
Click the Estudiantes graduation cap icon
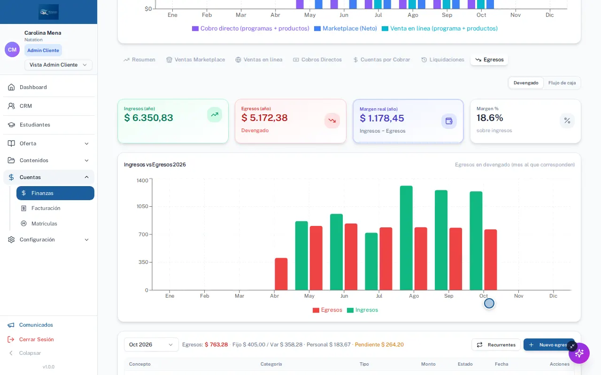pyautogui.click(x=11, y=125)
